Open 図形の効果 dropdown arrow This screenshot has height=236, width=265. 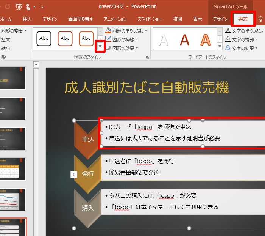coord(137,48)
